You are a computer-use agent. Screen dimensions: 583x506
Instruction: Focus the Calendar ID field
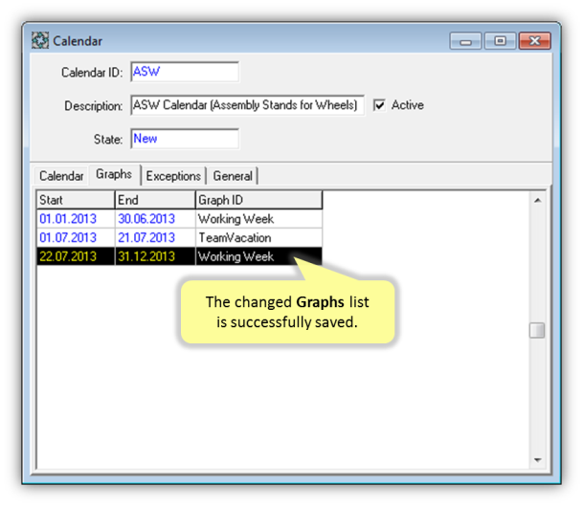coord(185,72)
